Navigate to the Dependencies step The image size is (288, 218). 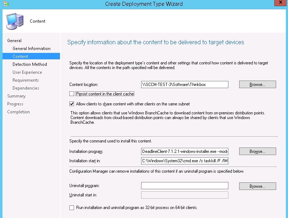click(26, 88)
